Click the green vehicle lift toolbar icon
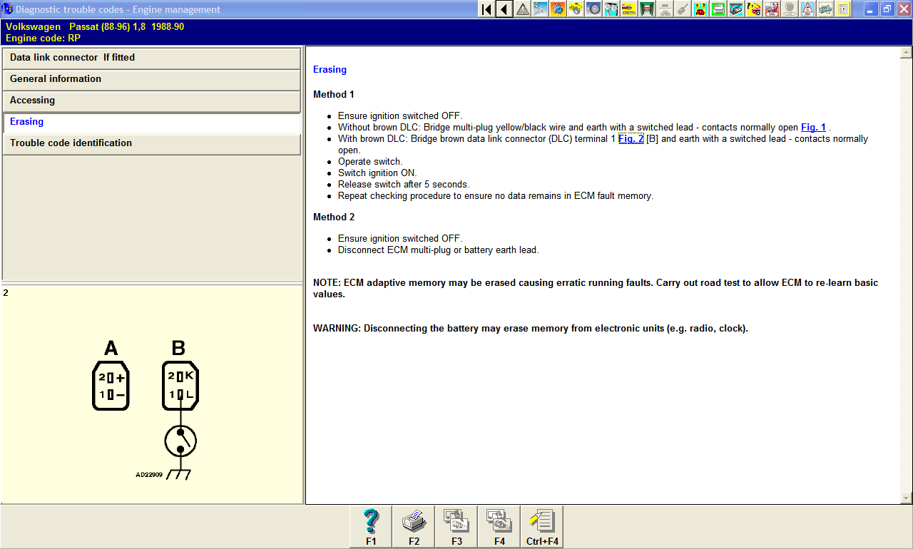The width and height of the screenshot is (913, 549). (x=647, y=9)
